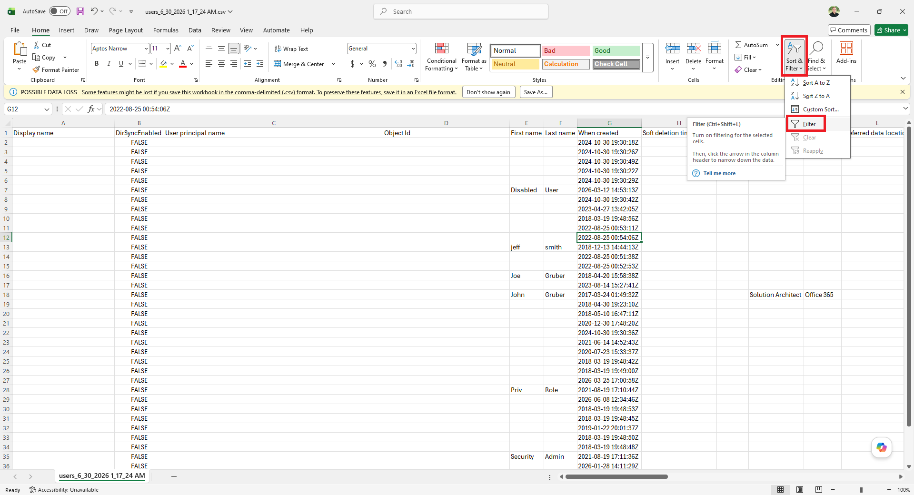Follow the Tell me more link

tap(719, 173)
